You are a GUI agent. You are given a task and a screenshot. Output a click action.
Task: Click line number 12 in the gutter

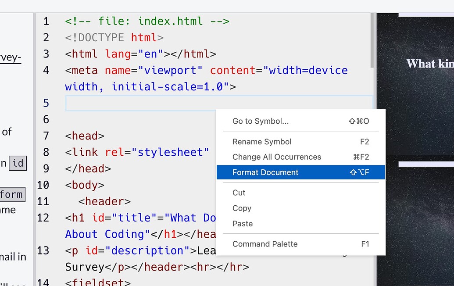click(43, 218)
